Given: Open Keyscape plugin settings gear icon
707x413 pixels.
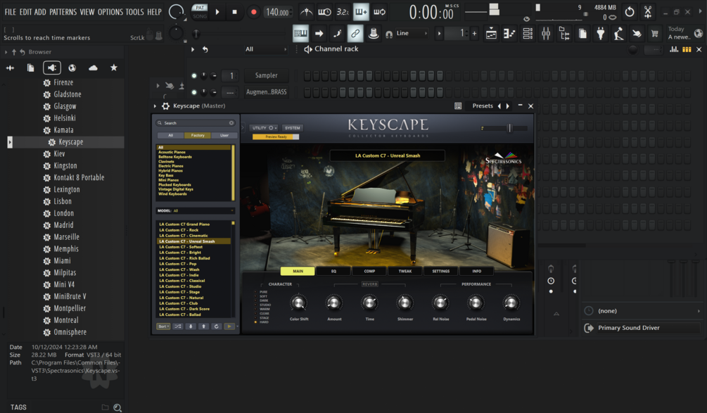Looking at the screenshot, I should click(x=165, y=106).
